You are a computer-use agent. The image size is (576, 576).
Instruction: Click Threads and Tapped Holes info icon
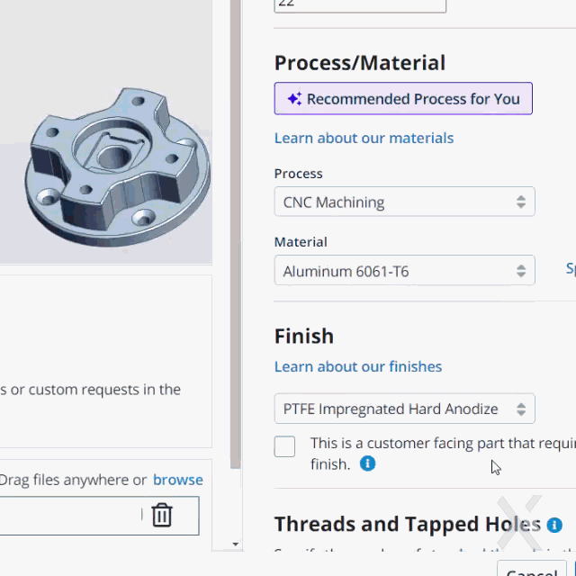point(554,525)
